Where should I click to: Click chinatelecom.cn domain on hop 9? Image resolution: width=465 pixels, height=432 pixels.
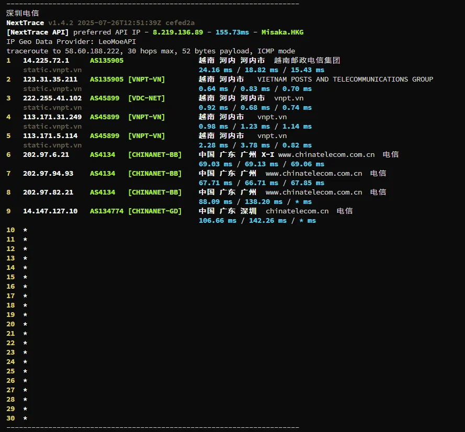[297, 211]
